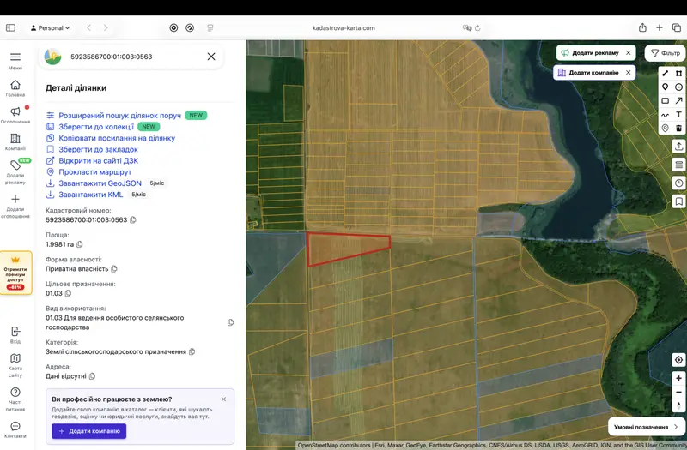687x450 pixels.
Task: Click Копіювати посилання на ділянку
Action: tap(117, 138)
